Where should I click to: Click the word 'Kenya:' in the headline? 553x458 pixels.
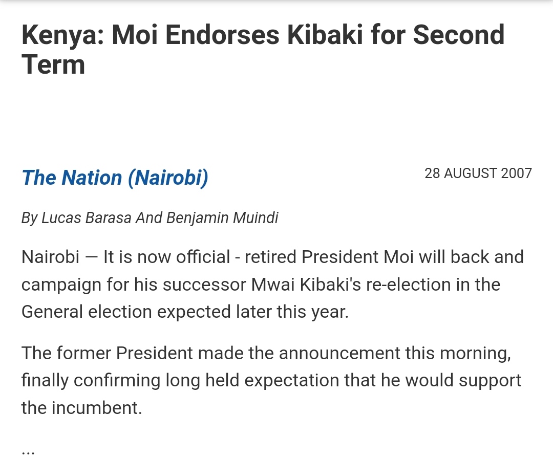coord(63,35)
